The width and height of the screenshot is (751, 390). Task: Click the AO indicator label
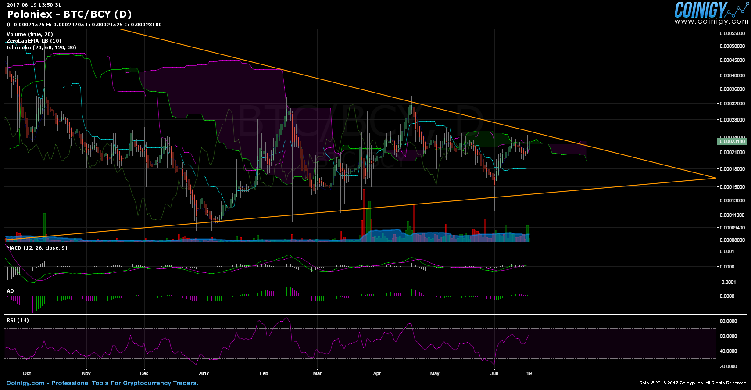[10, 291]
